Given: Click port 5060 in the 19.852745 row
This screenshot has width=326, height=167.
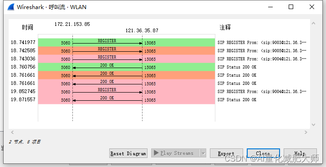Looking at the screenshot, I should click(x=66, y=92).
